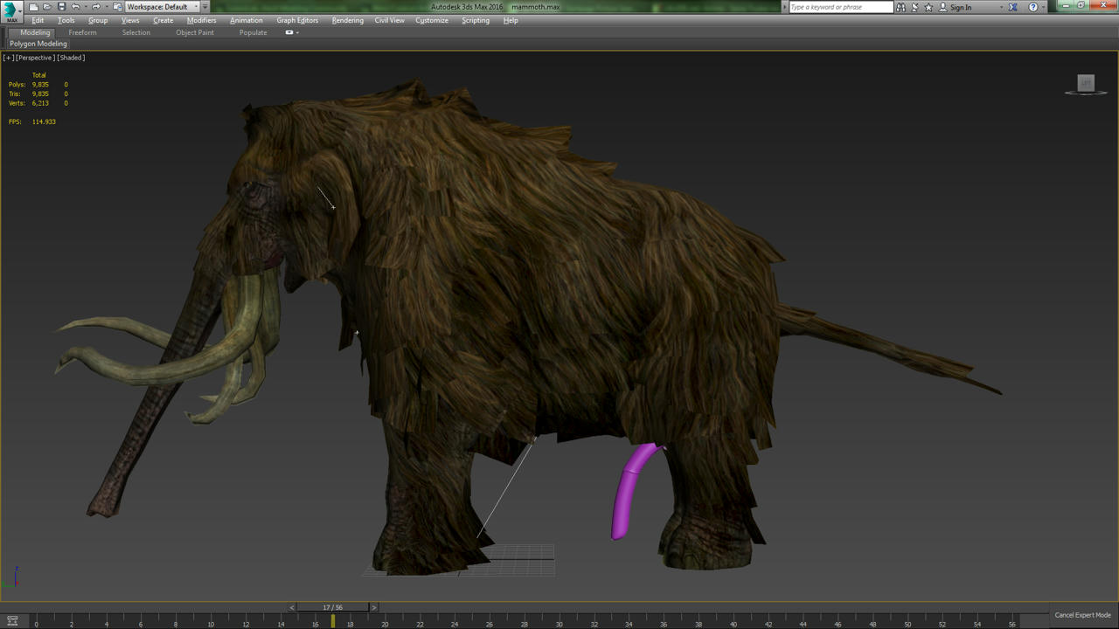Click the Help question mark icon
This screenshot has height=629, width=1119.
1032,7
